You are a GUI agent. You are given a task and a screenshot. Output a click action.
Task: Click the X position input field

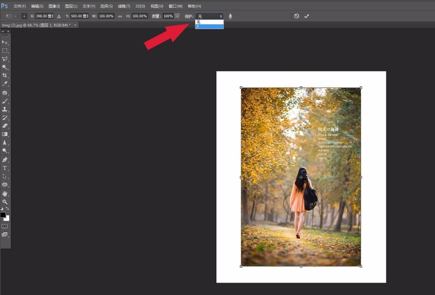(44, 16)
